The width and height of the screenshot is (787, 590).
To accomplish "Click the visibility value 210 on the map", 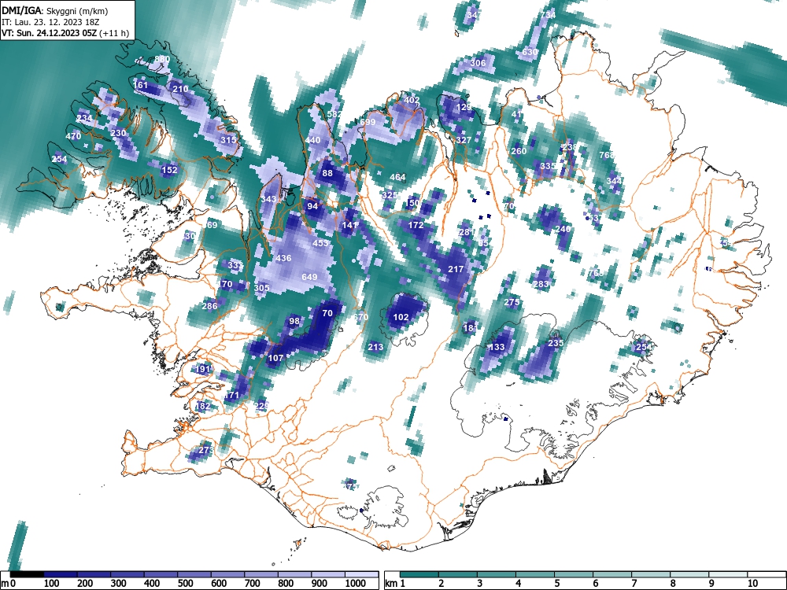I will point(180,89).
